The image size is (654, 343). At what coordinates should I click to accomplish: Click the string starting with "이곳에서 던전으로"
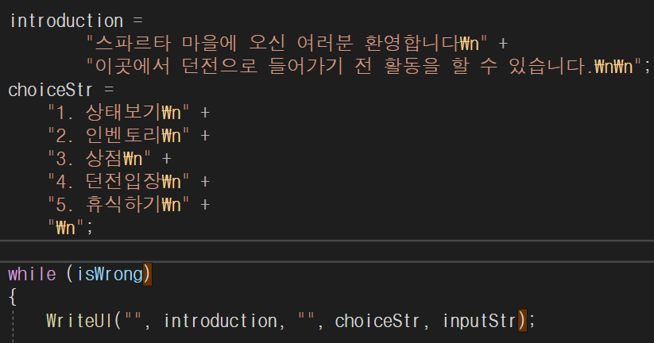[364, 66]
